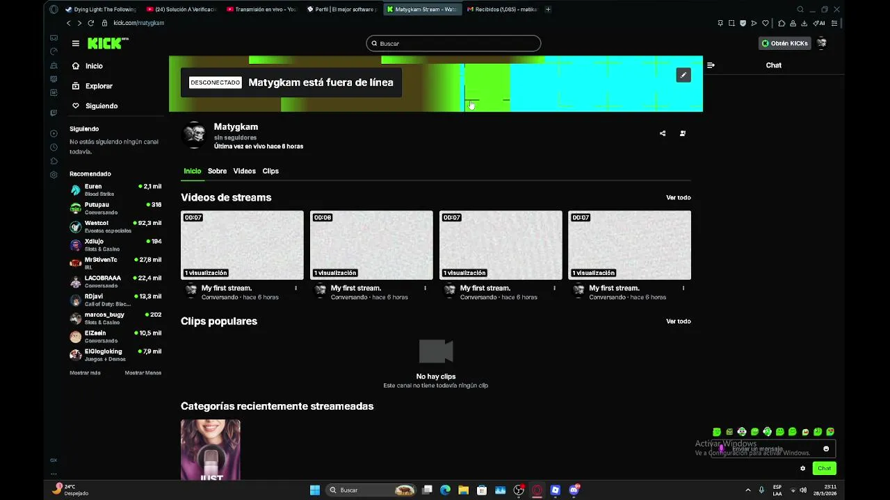Open the stream video thumbnail with 00:08 duration
Image resolution: width=890 pixels, height=500 pixels.
coord(371,245)
